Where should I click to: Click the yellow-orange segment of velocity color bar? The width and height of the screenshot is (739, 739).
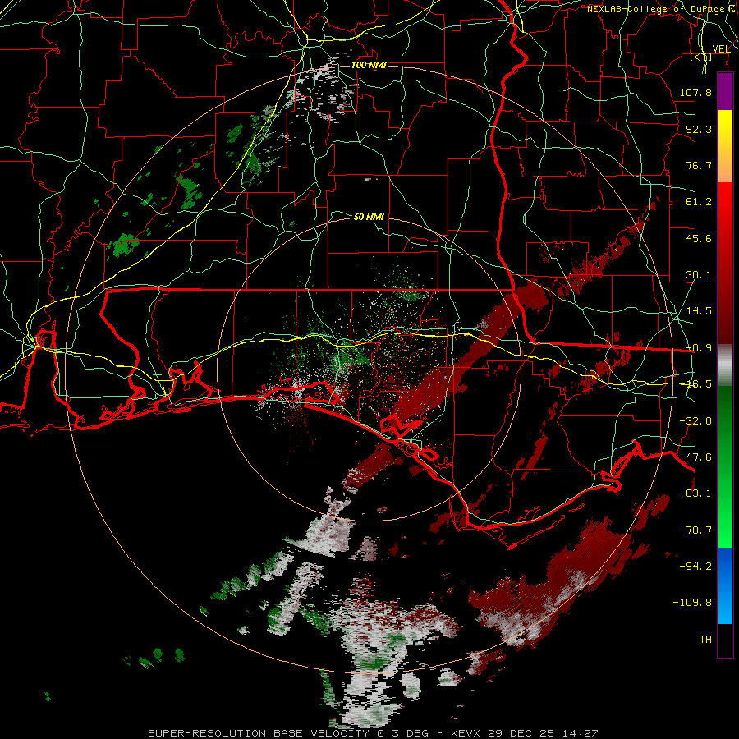pos(725,146)
